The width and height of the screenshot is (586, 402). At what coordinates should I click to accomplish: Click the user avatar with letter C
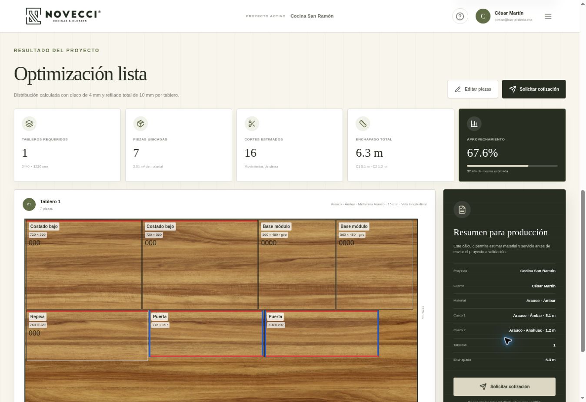483,16
